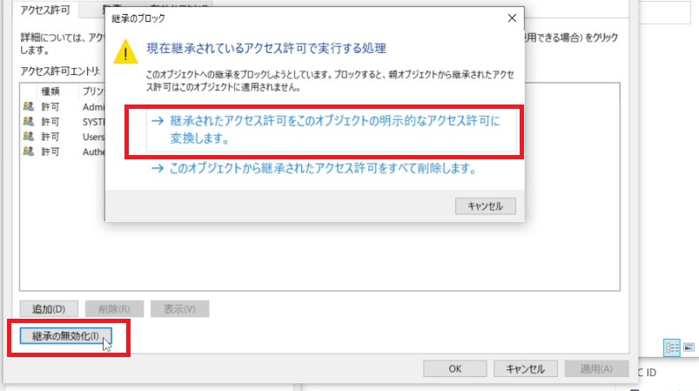This screenshot has height=391, width=699.
Task: Click the Users entry user icon
Action: coord(29,137)
